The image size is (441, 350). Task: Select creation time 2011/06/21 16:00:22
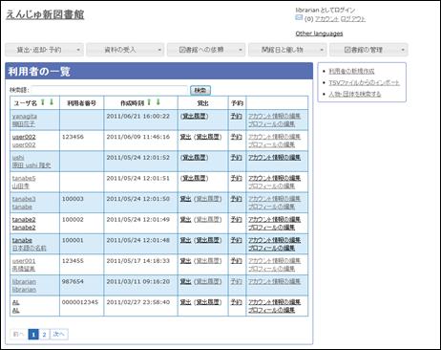click(138, 117)
